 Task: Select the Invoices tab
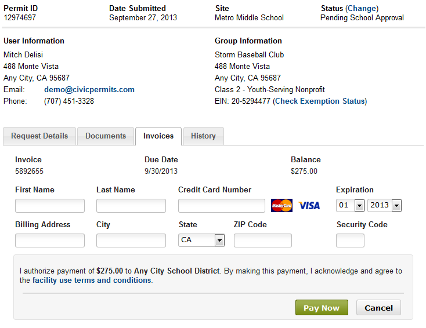tap(158, 136)
